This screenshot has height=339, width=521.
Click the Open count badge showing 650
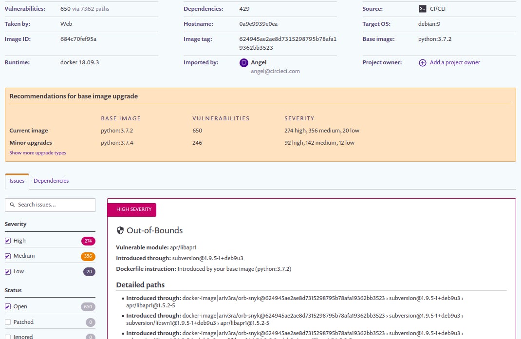(x=89, y=306)
